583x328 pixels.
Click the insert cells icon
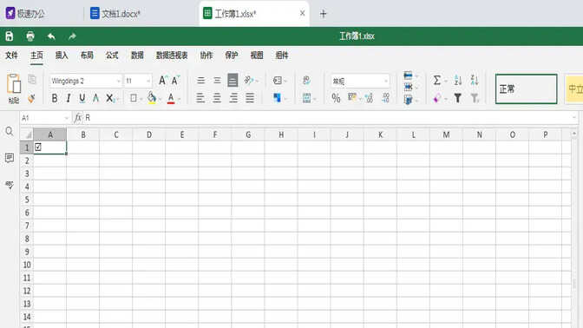[408, 75]
